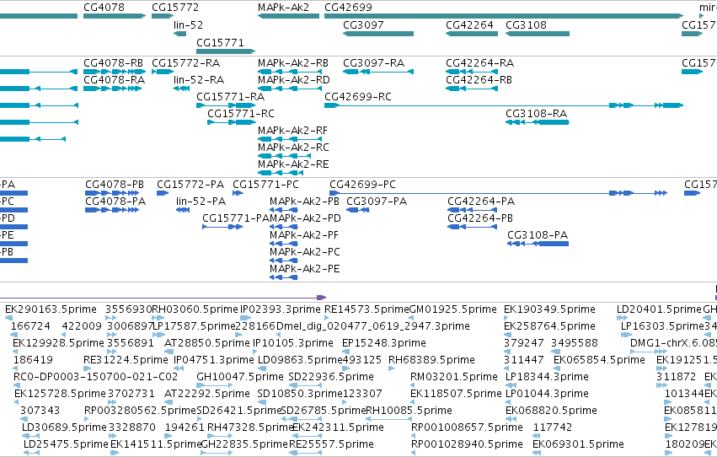Click EST RH68389.5prime
Viewport: 717px width, 457px height.
click(x=431, y=361)
